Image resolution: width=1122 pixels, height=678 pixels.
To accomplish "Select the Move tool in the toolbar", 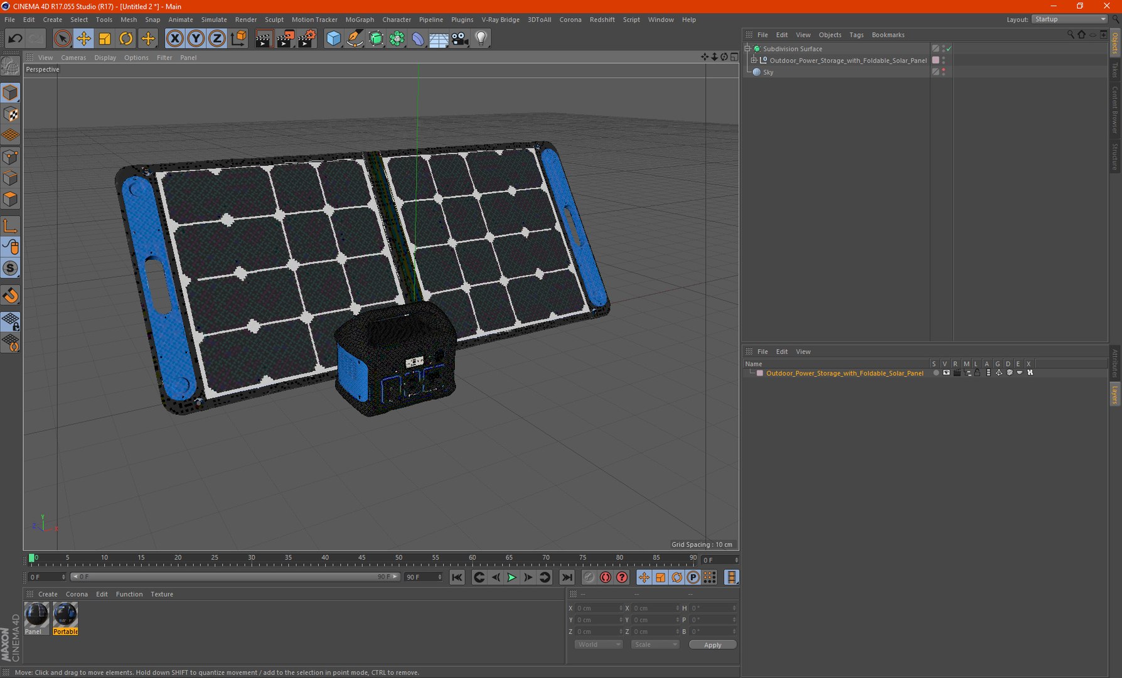I will tap(83, 39).
